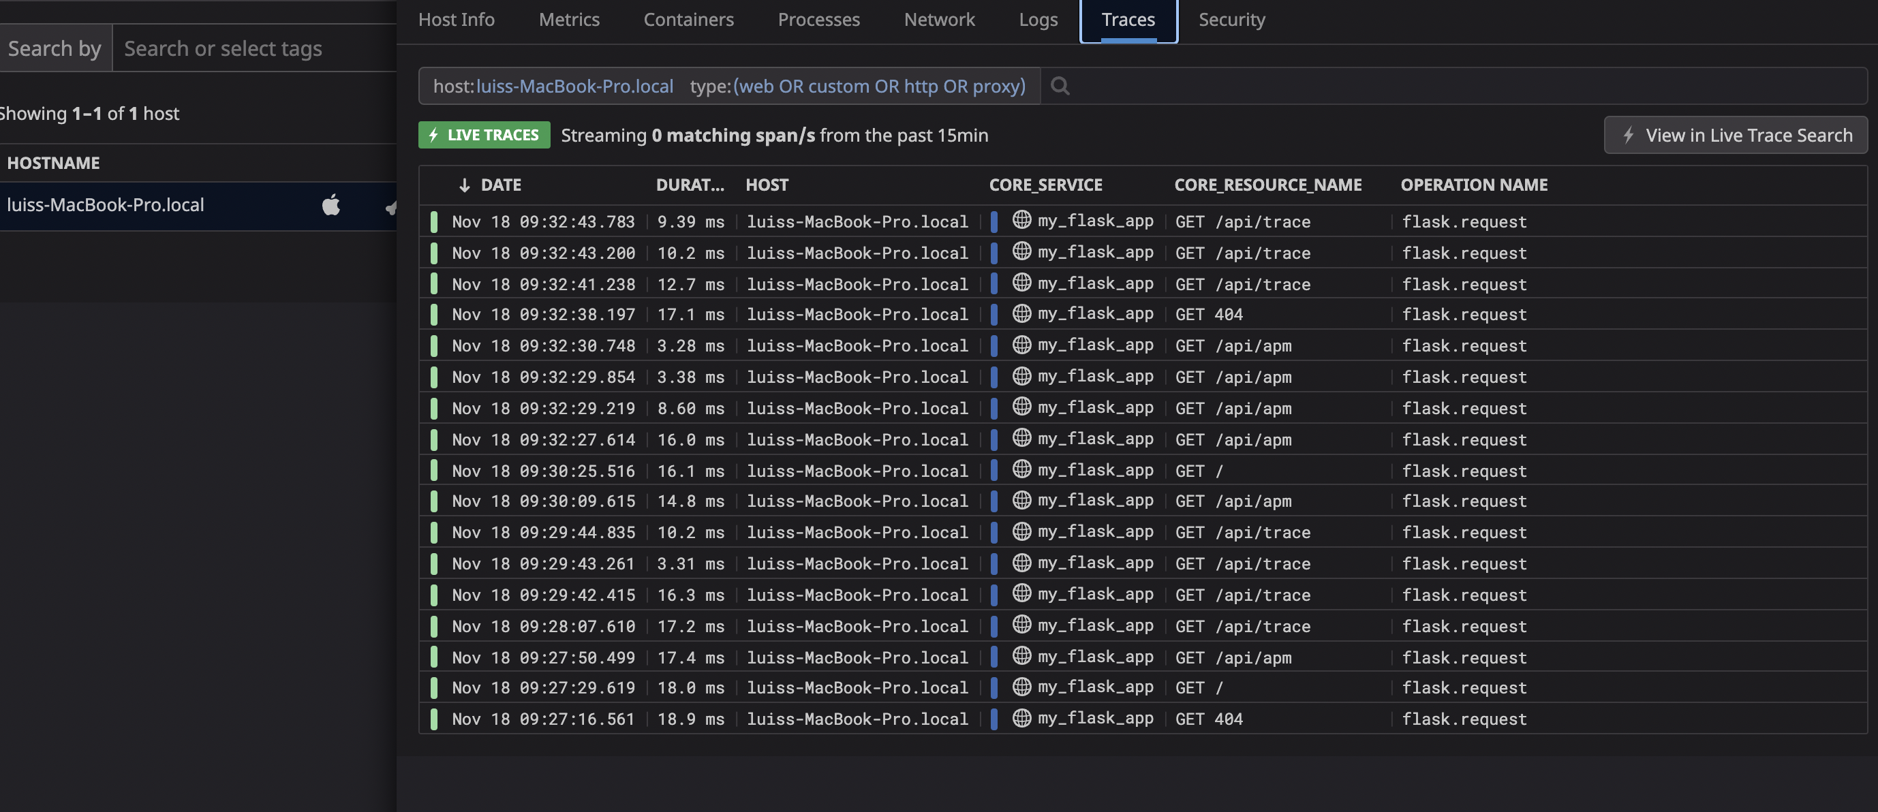Click blue service color bar on 09:32:41.238 row

click(994, 284)
